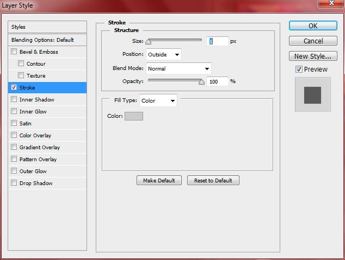The width and height of the screenshot is (345, 260).
Task: Open the Pattern Overlay settings label
Action: (x=38, y=159)
